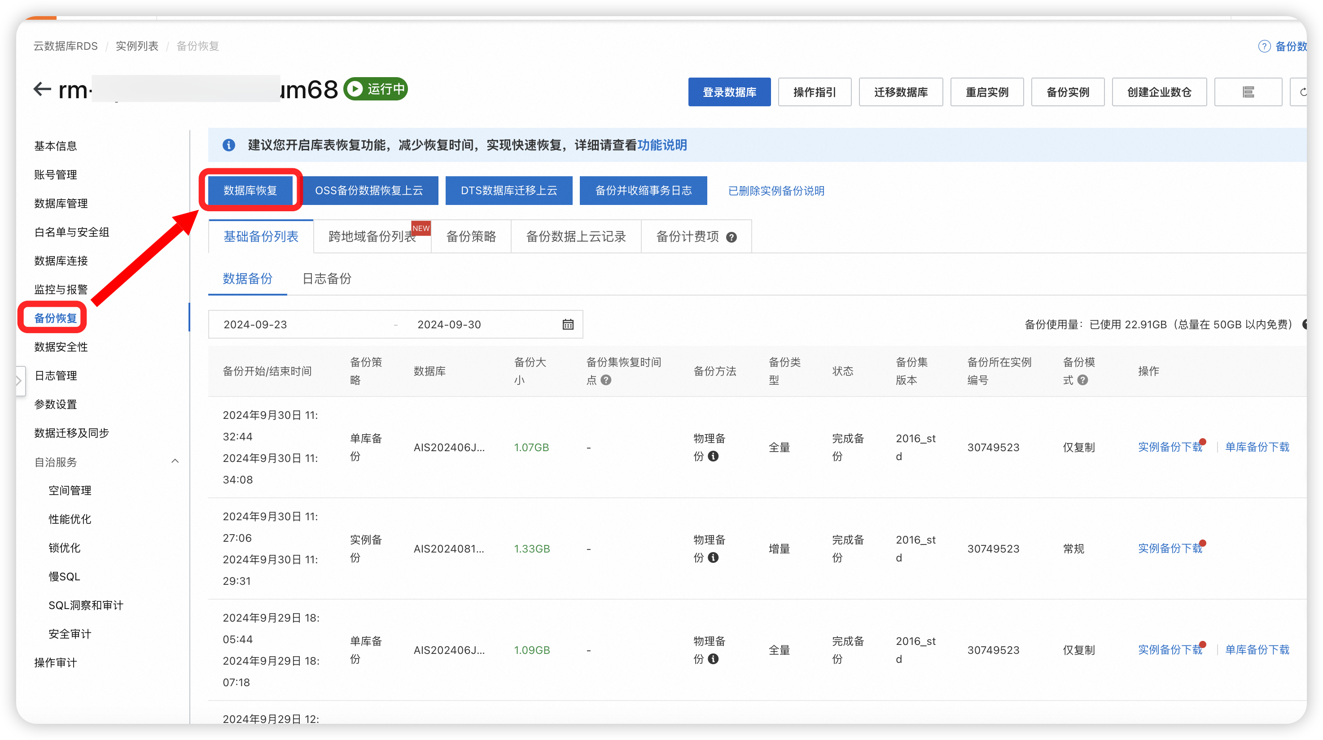
Task: Click the 重启实例 button
Action: (x=987, y=92)
